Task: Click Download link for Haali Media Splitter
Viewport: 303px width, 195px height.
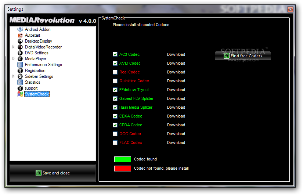Action: coord(176,108)
